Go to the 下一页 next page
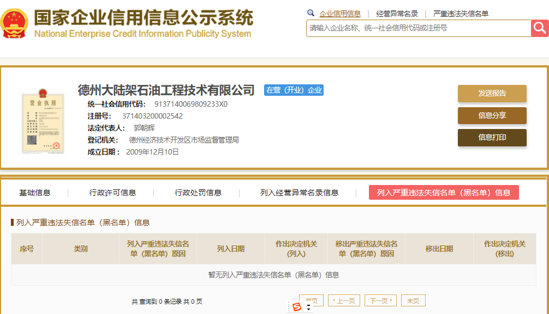549x314 pixels. [380, 300]
